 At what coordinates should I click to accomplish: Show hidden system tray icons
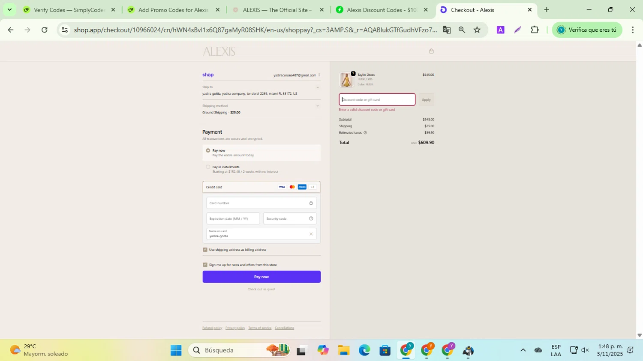click(523, 350)
